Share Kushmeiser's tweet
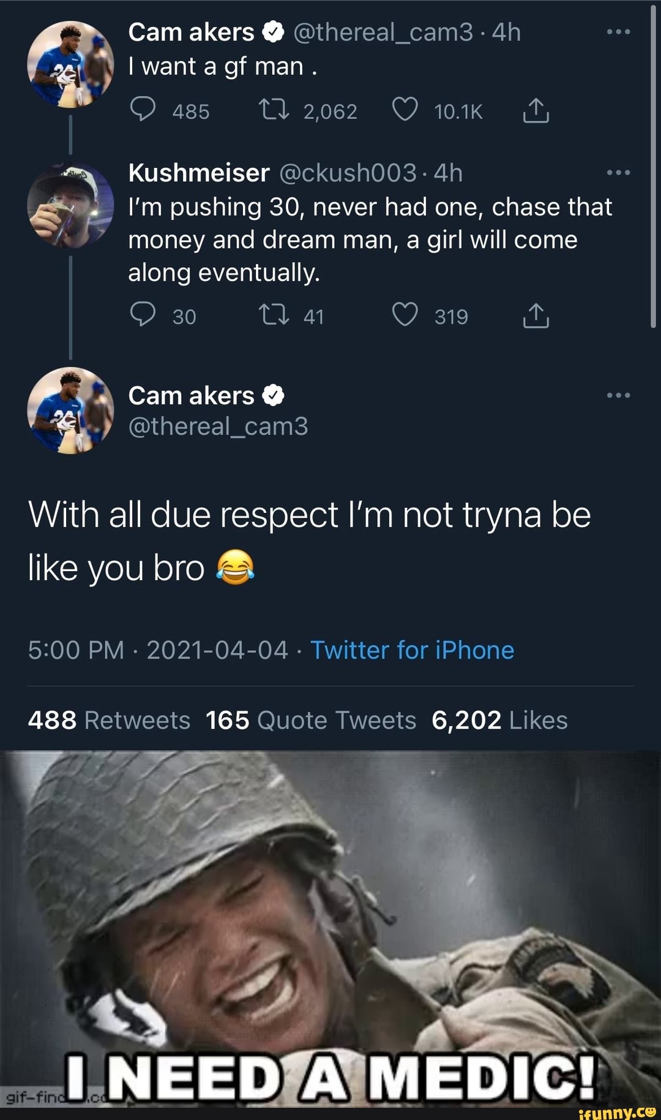 pos(536,316)
